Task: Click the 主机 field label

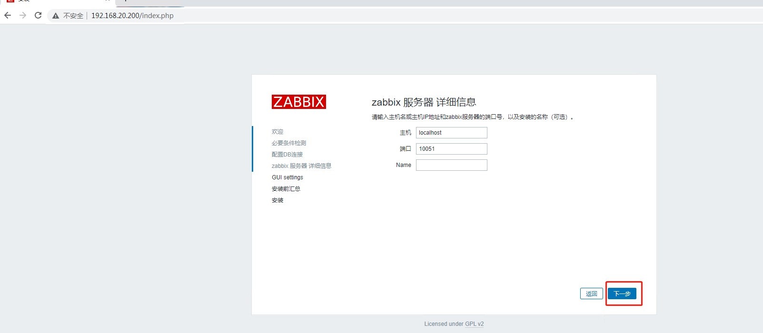Action: point(406,133)
